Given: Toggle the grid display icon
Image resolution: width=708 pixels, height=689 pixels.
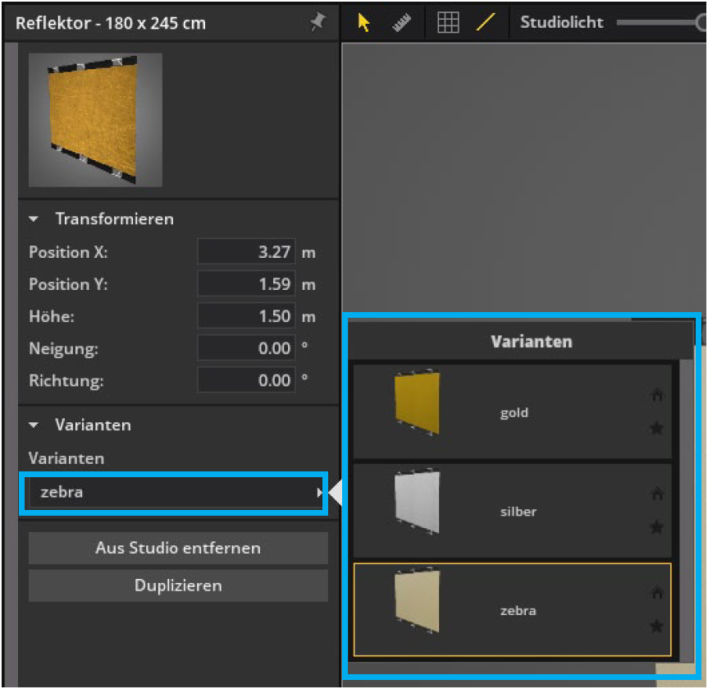Looking at the screenshot, I should coord(447,23).
